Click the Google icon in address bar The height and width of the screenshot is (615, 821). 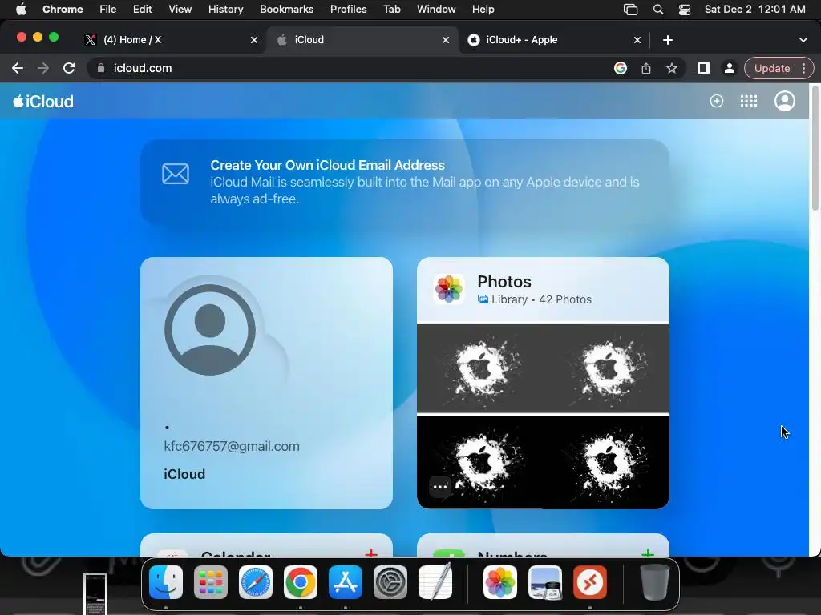(x=621, y=68)
